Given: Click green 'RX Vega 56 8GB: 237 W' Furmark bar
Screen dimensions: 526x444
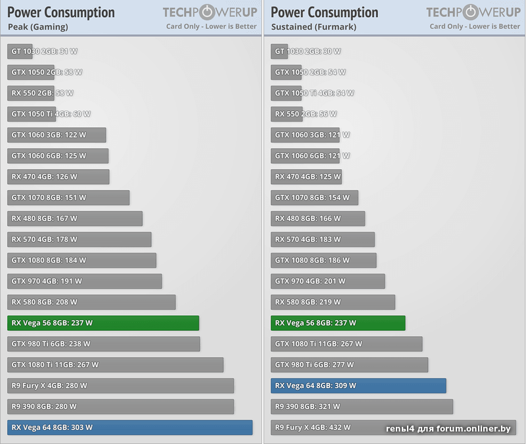Looking at the screenshot, I should point(338,323).
